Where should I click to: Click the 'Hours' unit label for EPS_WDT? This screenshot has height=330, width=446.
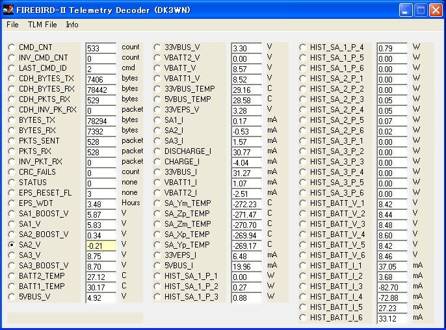click(x=131, y=203)
